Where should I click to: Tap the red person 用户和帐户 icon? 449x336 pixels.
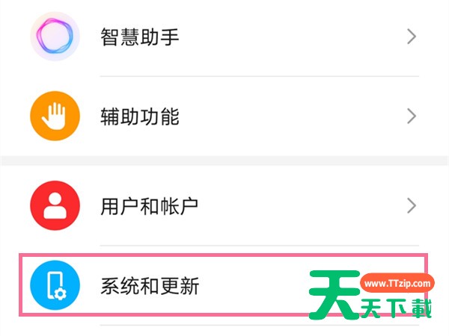[55, 205]
